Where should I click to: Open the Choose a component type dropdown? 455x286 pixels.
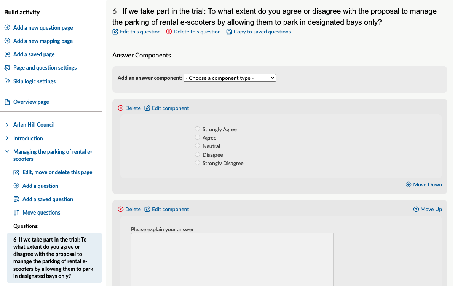click(230, 78)
